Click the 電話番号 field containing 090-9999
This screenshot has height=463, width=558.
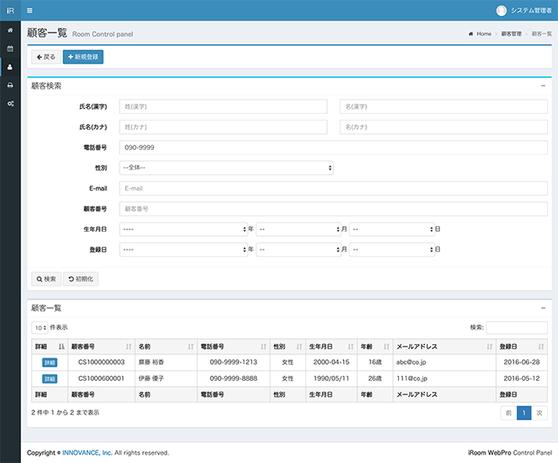(x=334, y=147)
